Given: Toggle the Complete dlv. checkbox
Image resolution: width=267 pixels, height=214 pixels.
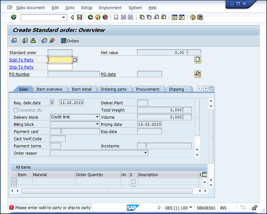Looking at the screenshot, I should pyautogui.click(x=15, y=110).
